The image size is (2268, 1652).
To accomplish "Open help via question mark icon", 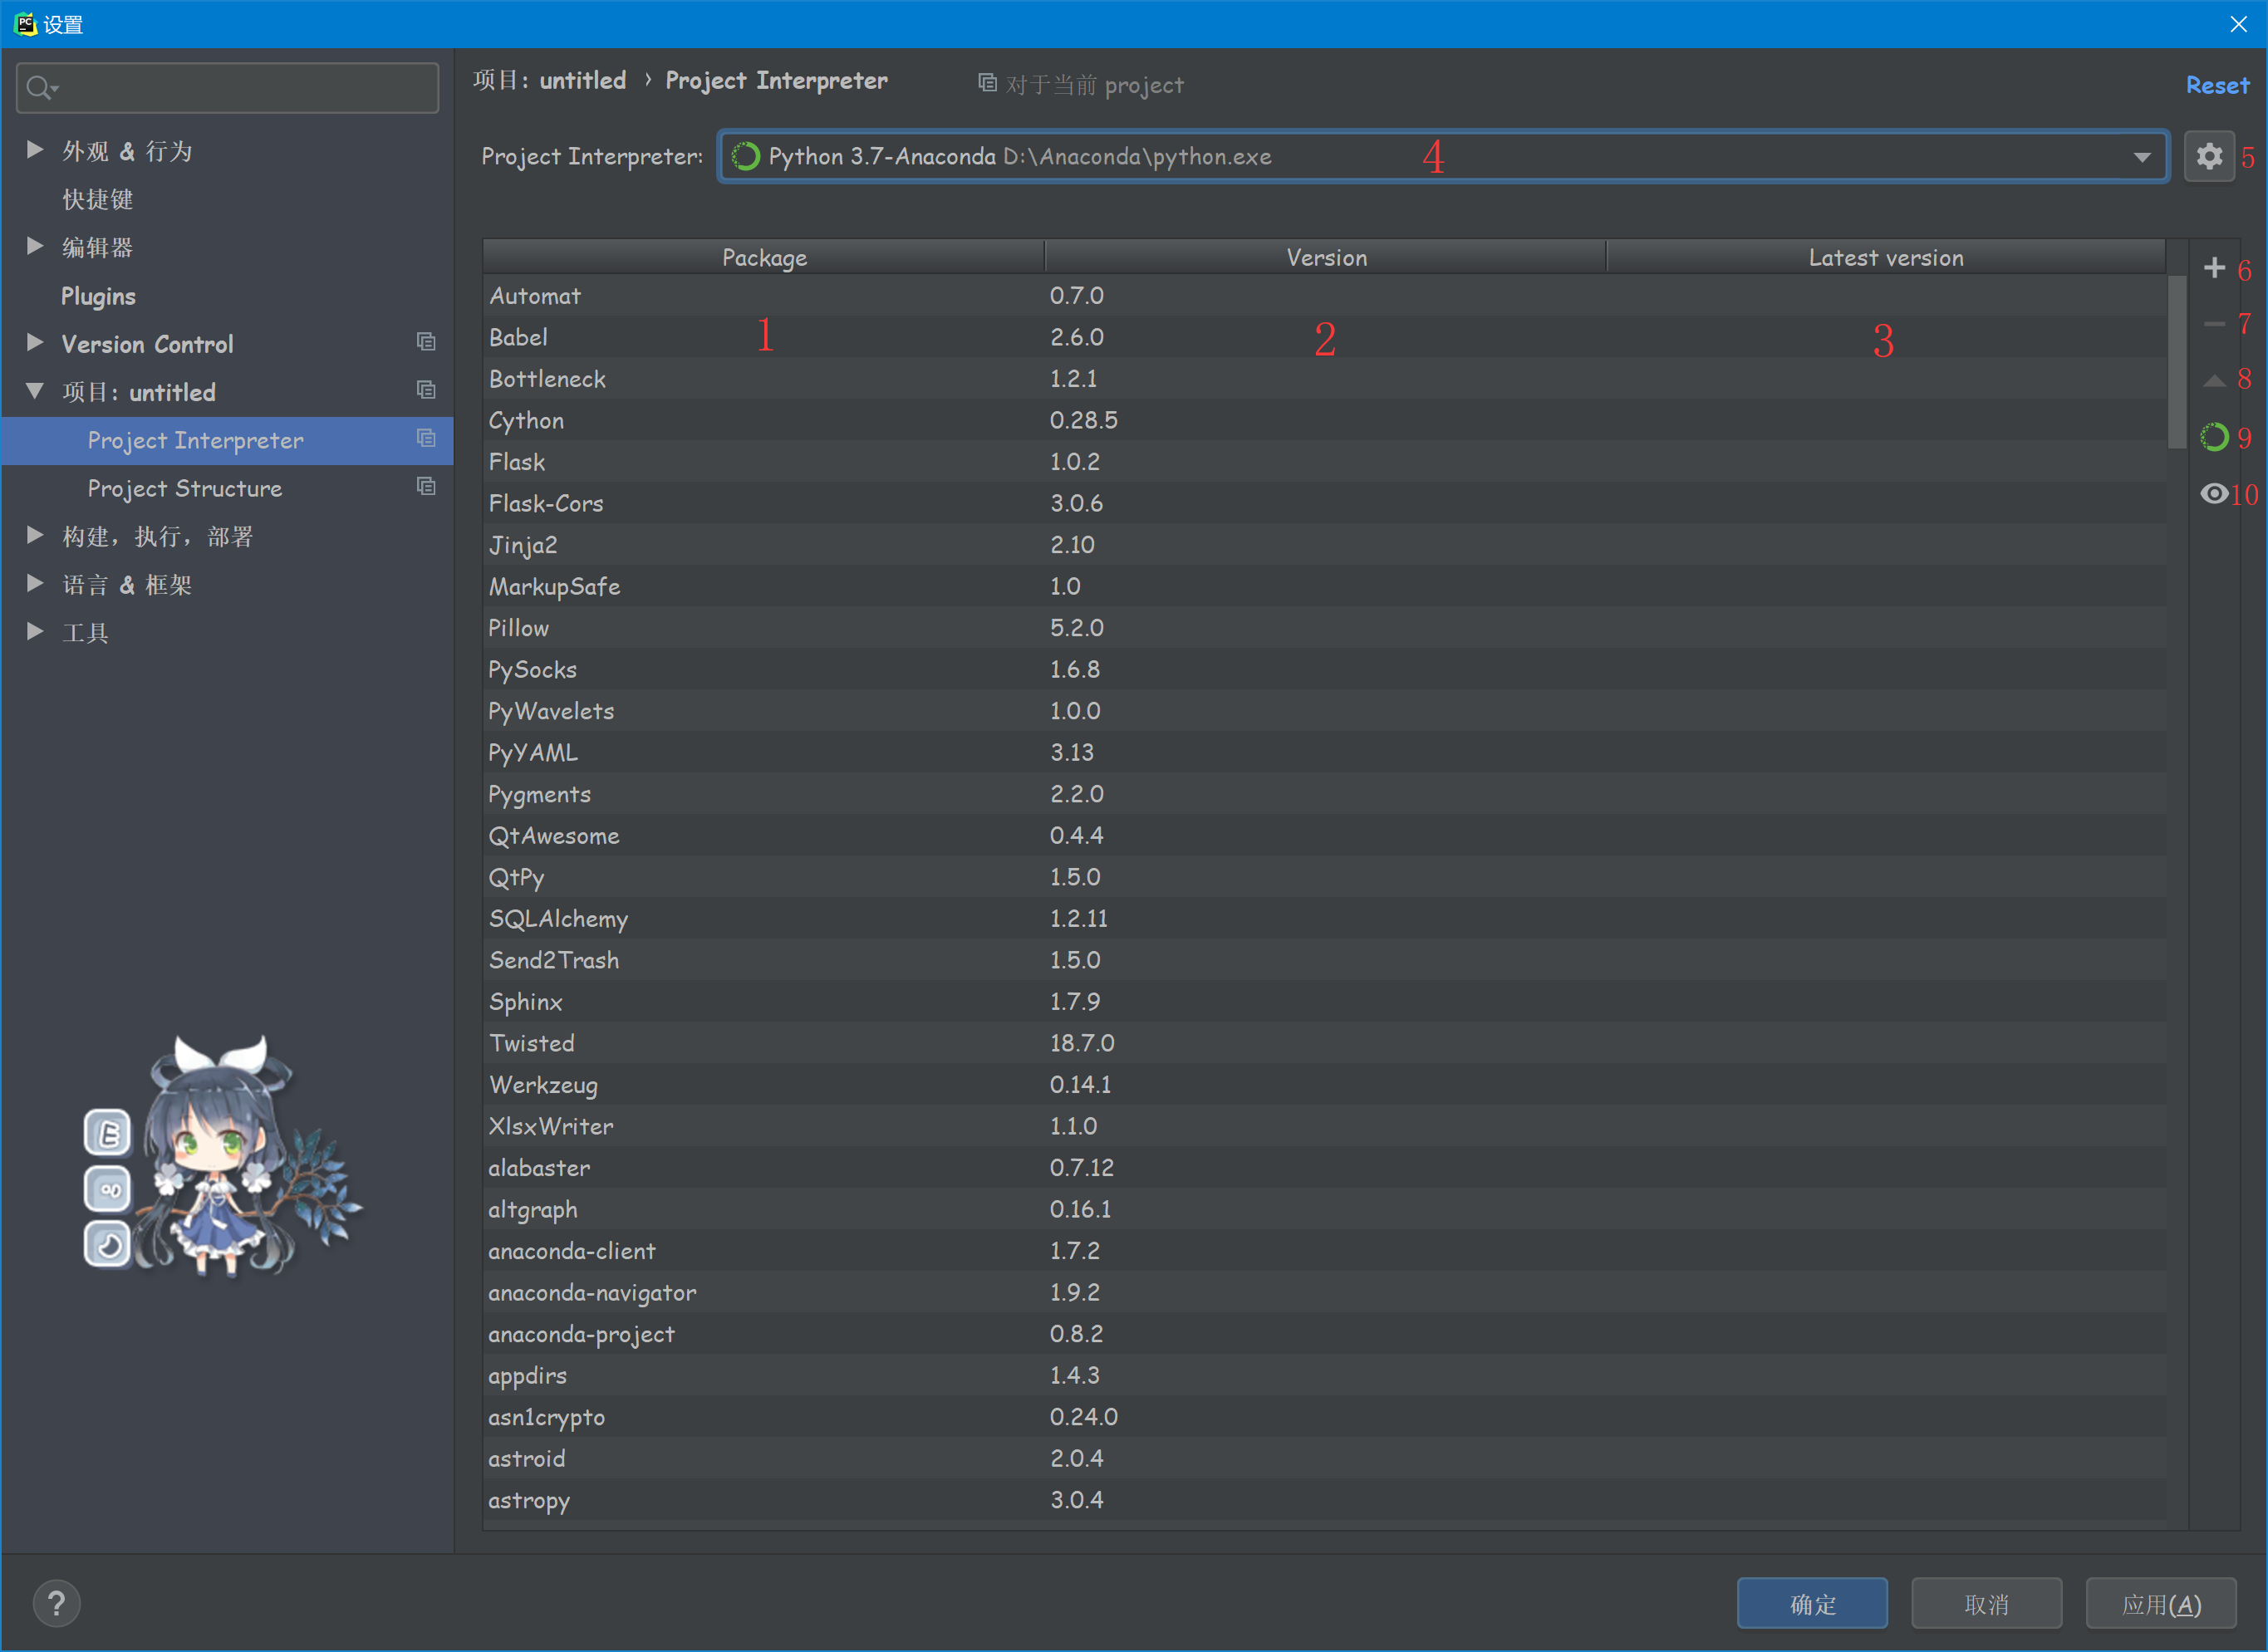I will click(x=57, y=1602).
